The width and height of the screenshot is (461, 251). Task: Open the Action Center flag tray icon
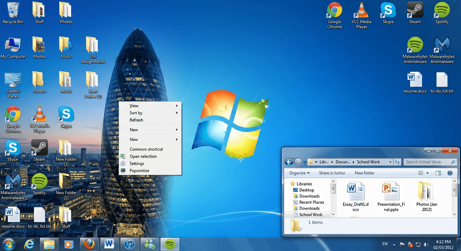pyautogui.click(x=402, y=244)
